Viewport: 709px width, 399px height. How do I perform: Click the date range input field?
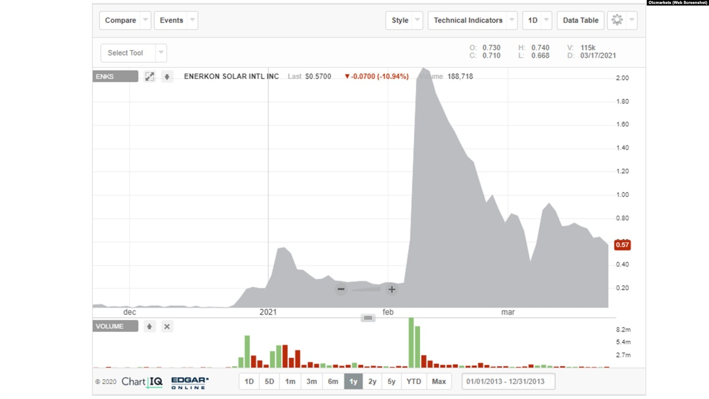click(508, 382)
